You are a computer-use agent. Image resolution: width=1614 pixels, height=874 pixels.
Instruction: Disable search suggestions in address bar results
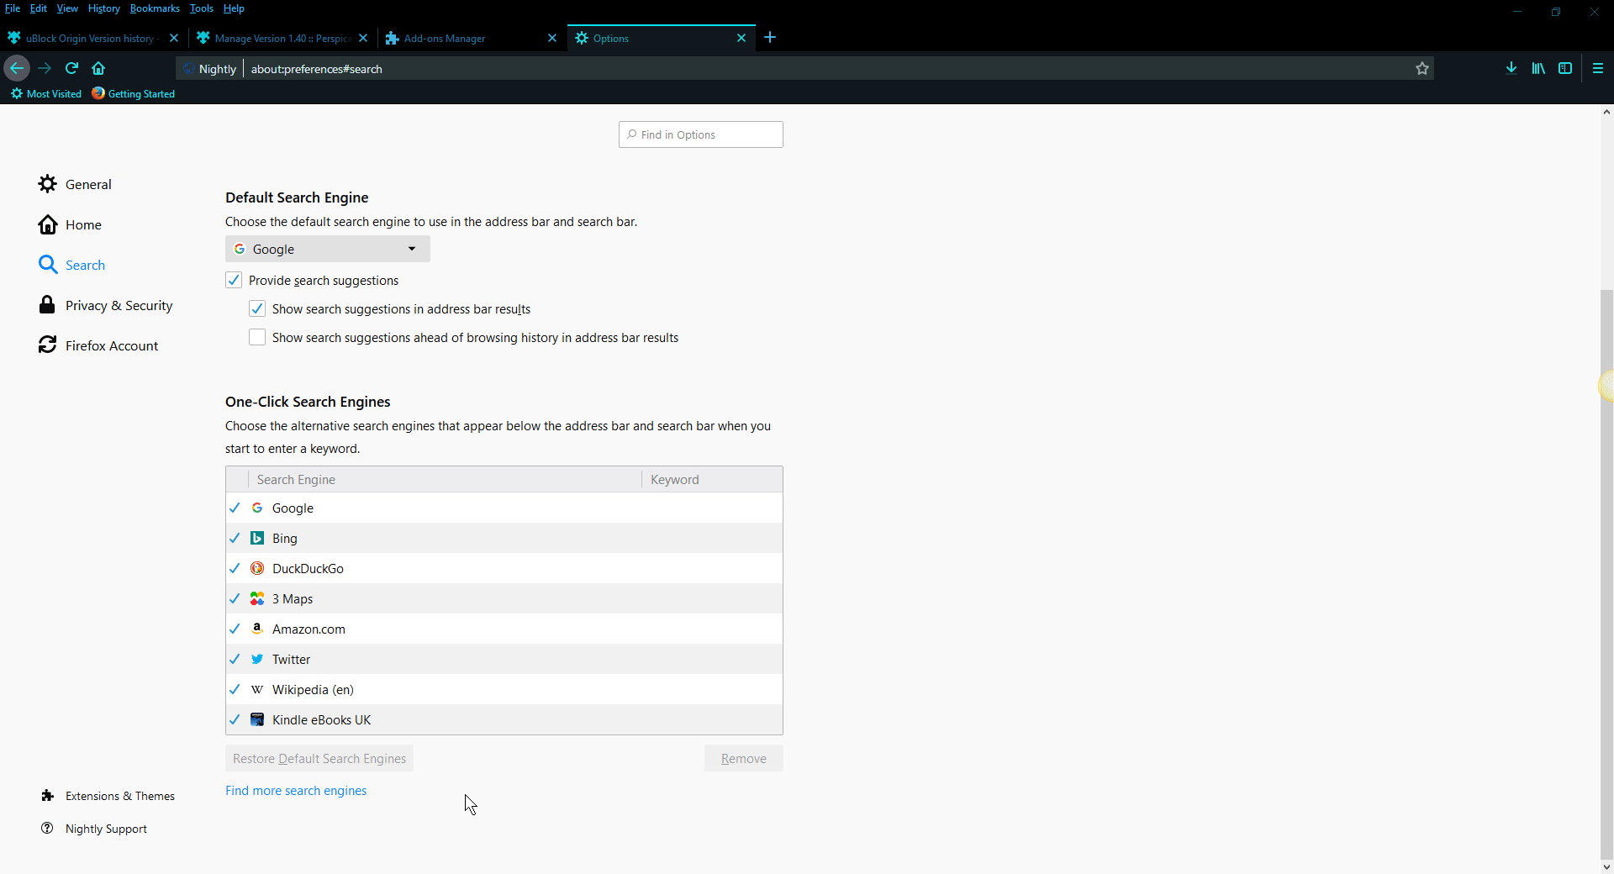tap(257, 308)
